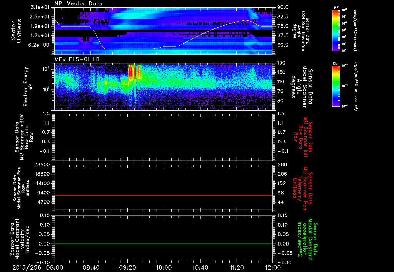Click the 23500 scanner position tick label
Viewport: 394px width, 272px height.
42,164
